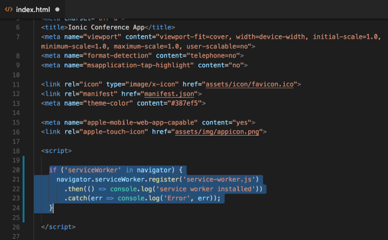Click the 'minimum-scale=1.0' wrapped text
This screenshot has height=240, width=388.
pyautogui.click(x=73, y=47)
